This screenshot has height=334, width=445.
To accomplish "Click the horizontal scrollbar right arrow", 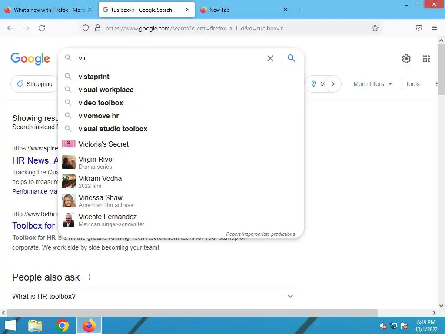I will coord(434,313).
